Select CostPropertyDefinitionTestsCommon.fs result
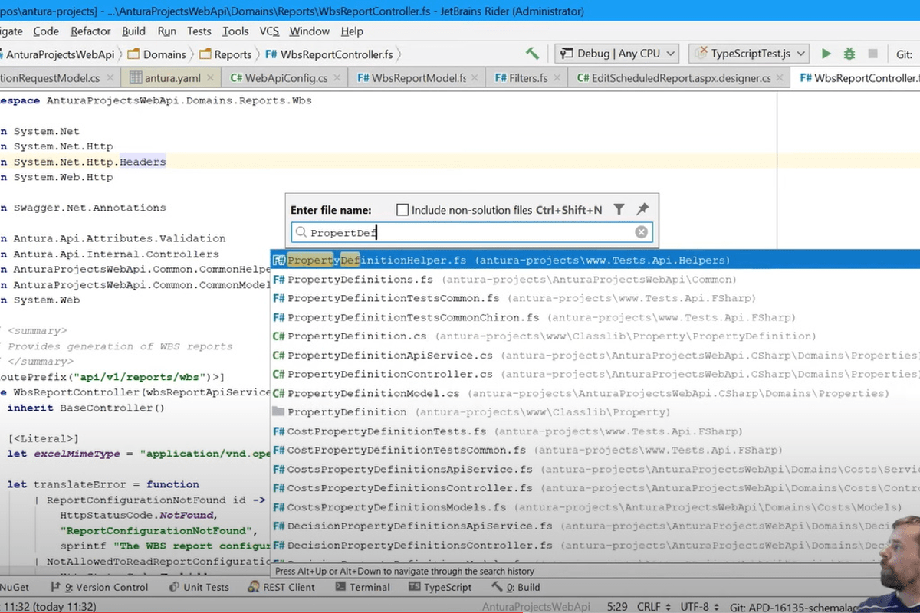Image resolution: width=920 pixels, height=613 pixels. coord(595,450)
